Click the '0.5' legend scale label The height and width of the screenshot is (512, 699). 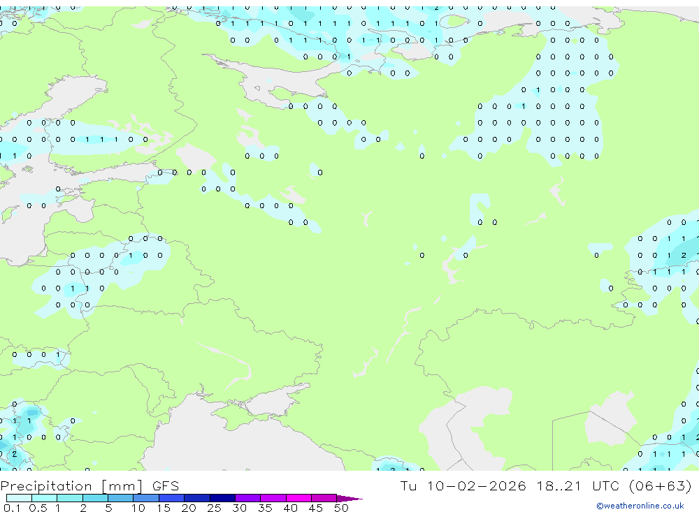click(38, 508)
